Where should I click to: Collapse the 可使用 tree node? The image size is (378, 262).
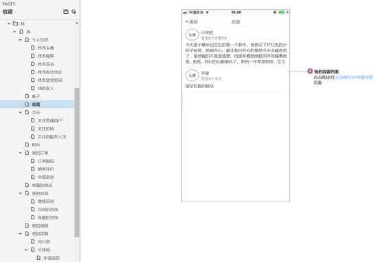[x=26, y=250]
